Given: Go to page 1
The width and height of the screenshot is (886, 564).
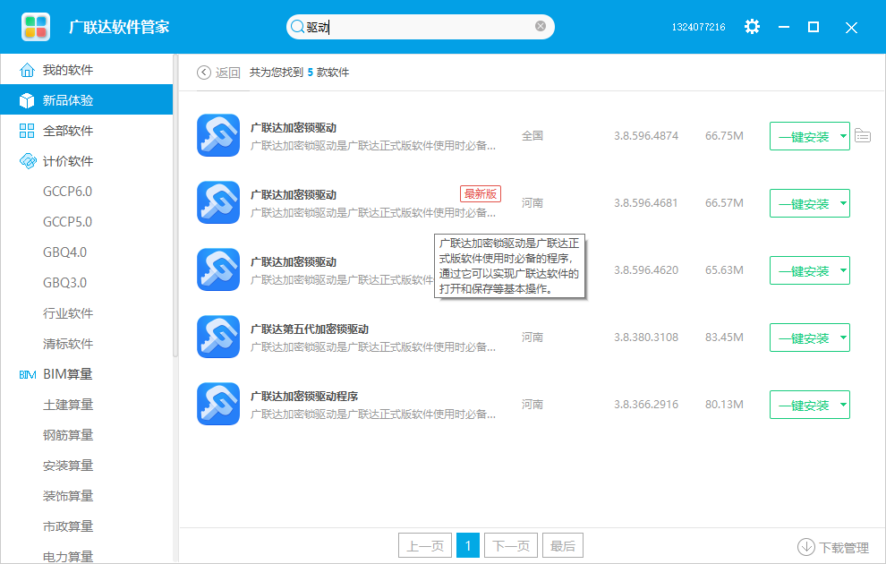Looking at the screenshot, I should [468, 545].
